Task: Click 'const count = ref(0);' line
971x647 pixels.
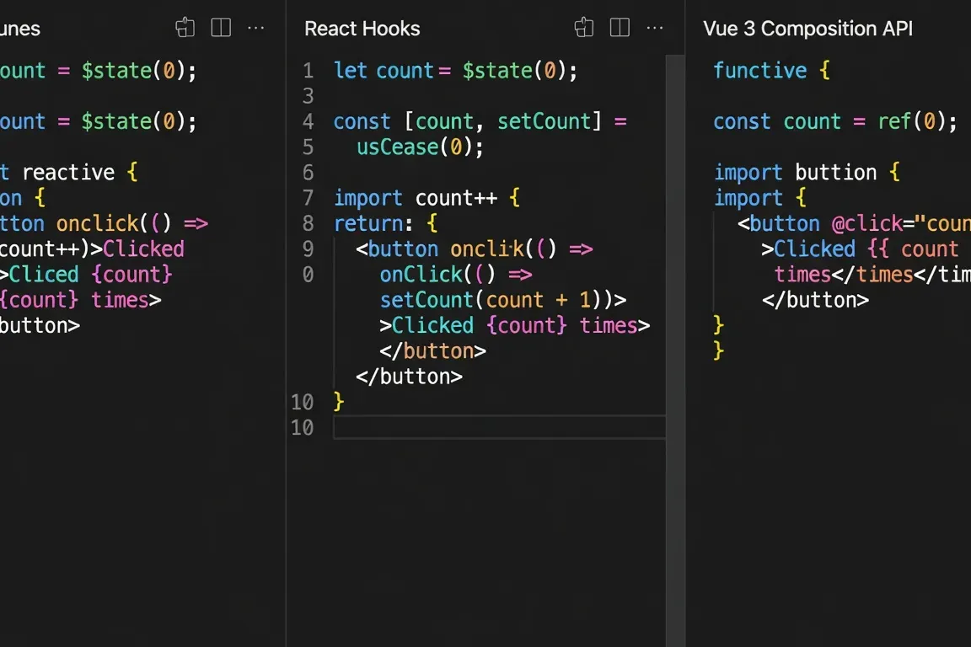Action: 835,121
